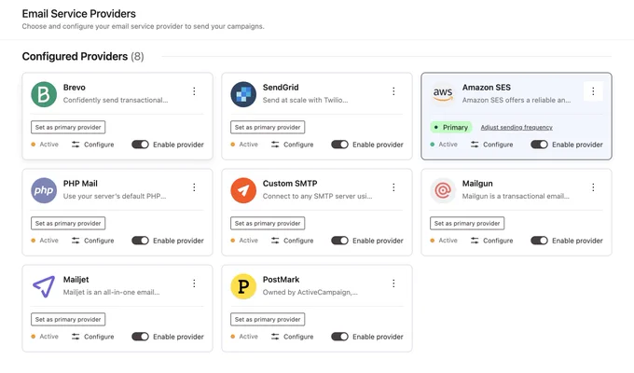The height and width of the screenshot is (373, 634).
Task: Open Mailgun three-dot options menu
Action: point(593,186)
